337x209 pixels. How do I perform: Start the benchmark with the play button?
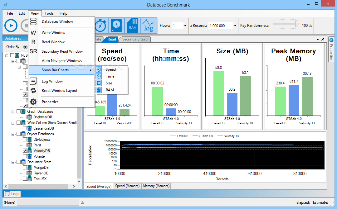tap(11, 26)
